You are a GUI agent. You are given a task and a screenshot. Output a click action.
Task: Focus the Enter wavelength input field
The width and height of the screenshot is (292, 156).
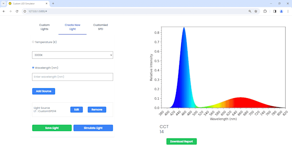(73, 77)
